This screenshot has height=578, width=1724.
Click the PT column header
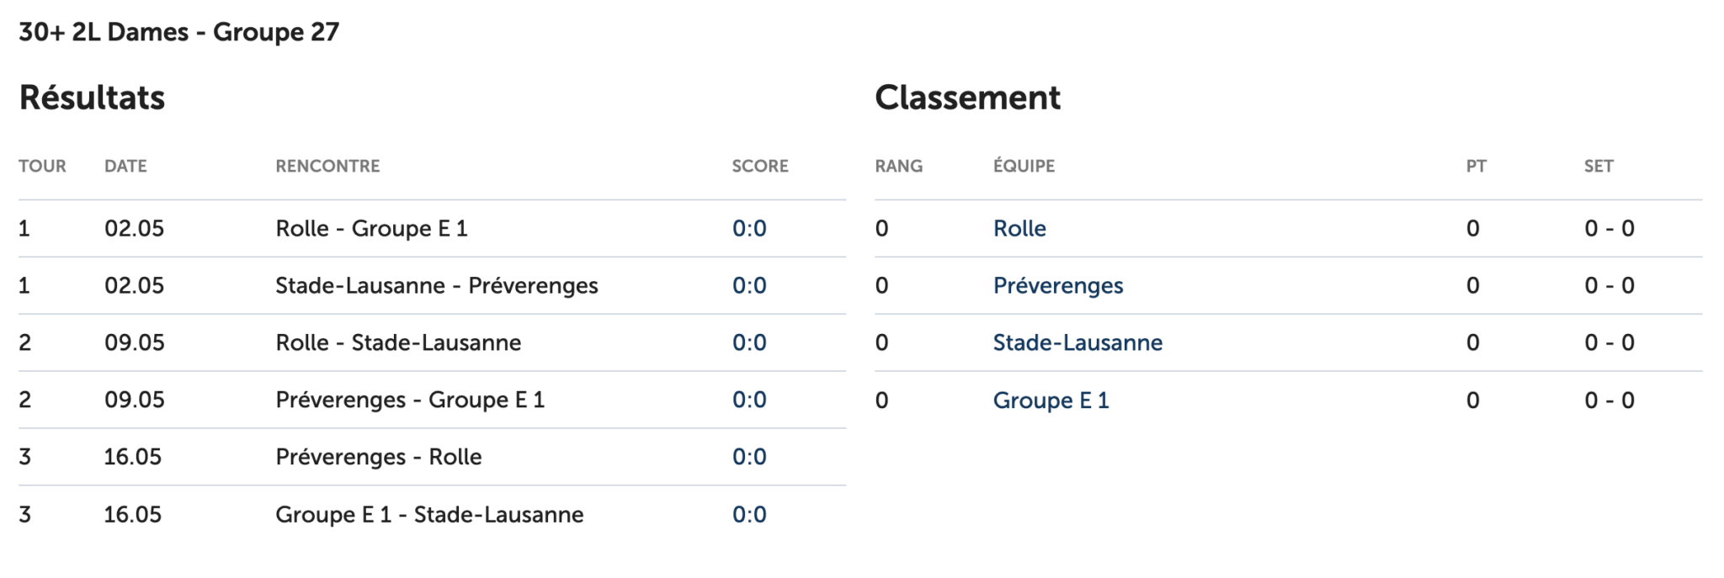(1476, 167)
